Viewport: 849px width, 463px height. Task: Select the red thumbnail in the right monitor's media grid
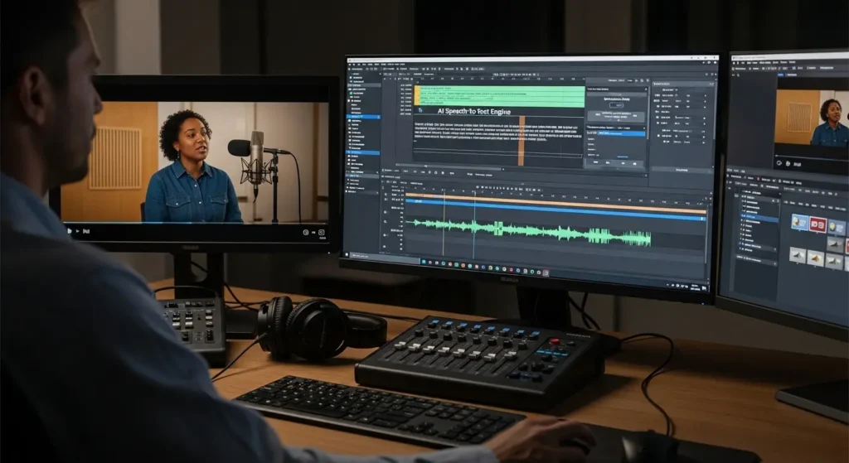817,224
